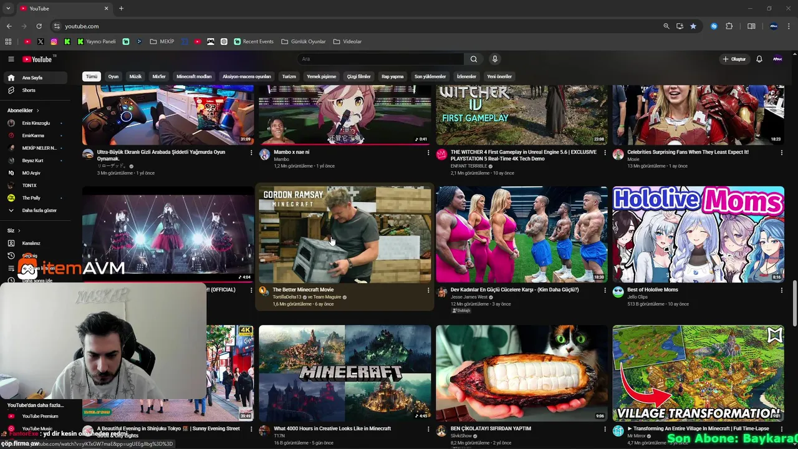
Task: Select the Müzik filter chip
Action: [x=135, y=77]
